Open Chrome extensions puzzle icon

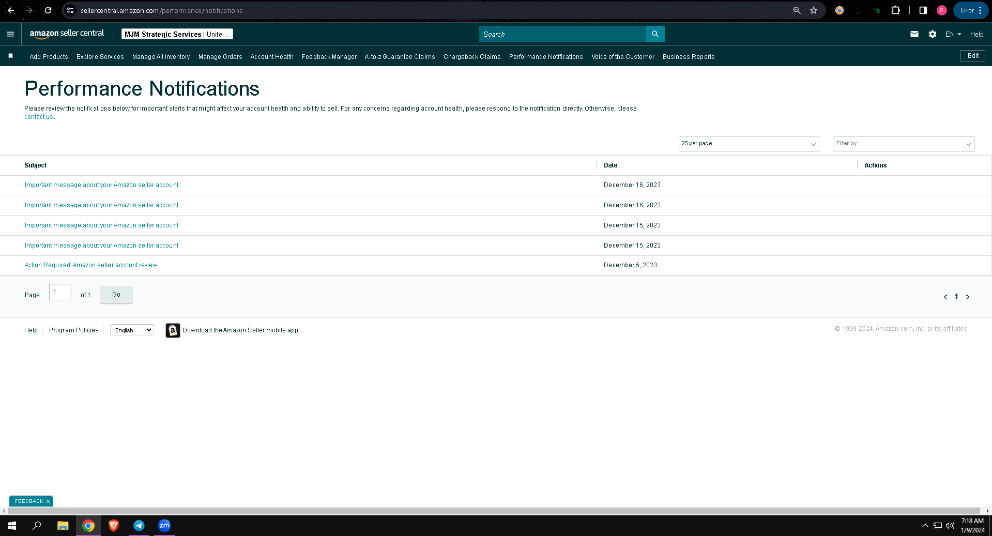[895, 10]
